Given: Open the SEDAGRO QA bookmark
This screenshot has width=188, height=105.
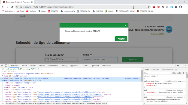Looking at the screenshot, I should [84, 11].
